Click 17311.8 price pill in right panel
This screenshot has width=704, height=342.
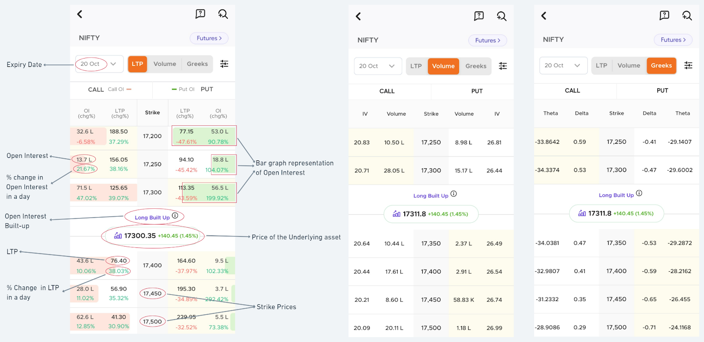click(616, 213)
